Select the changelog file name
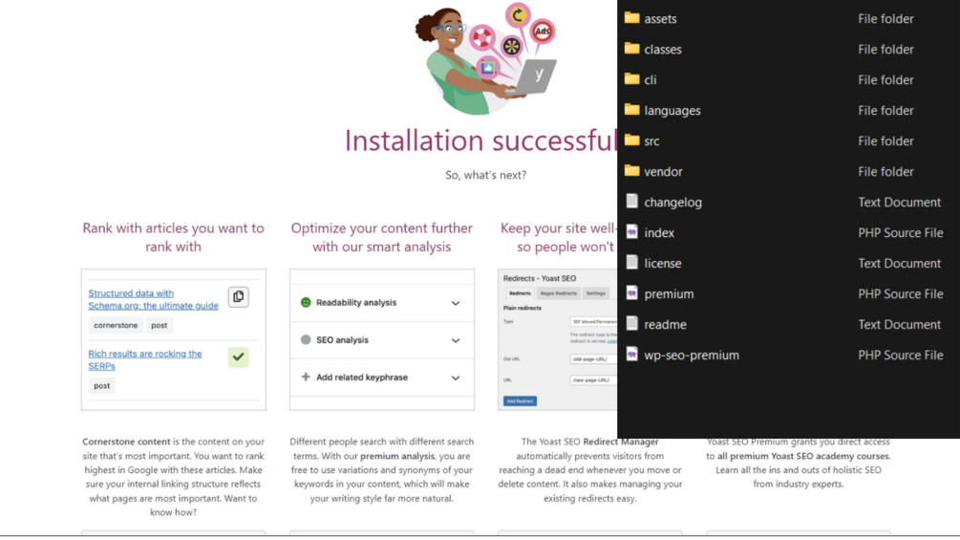This screenshot has height=540, width=960. 672,203
